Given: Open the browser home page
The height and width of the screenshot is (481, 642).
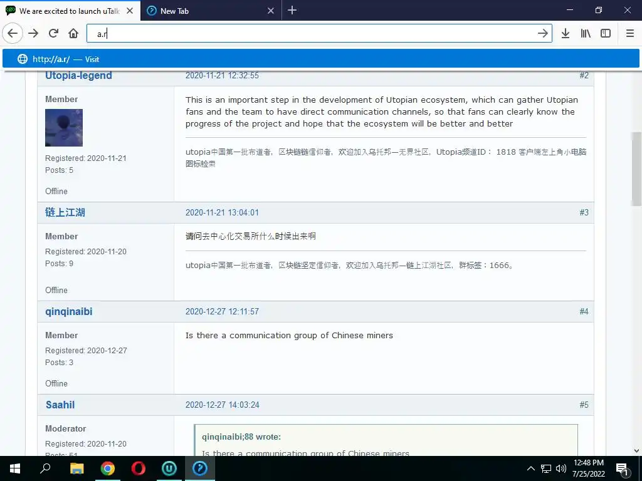Looking at the screenshot, I should pyautogui.click(x=73, y=33).
